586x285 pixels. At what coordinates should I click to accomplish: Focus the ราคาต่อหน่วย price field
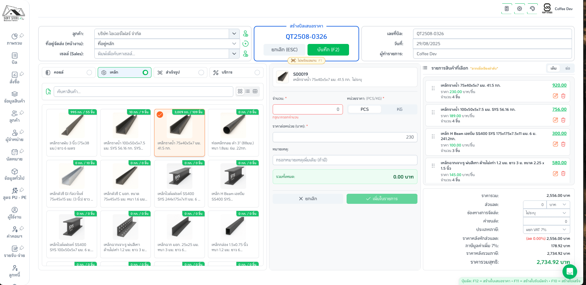tap(345, 137)
